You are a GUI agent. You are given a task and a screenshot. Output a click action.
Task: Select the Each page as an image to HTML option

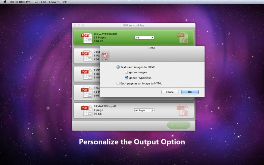(118, 83)
